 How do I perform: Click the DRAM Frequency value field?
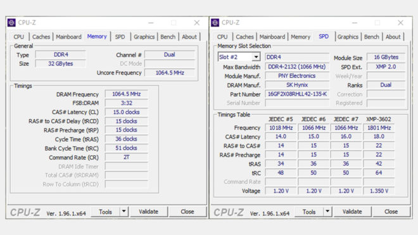(127, 94)
